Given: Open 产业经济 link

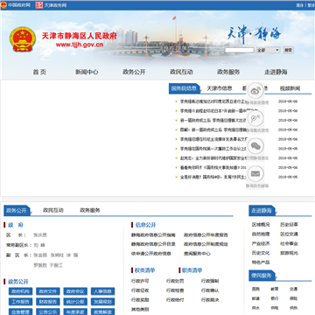Looking at the screenshot, I should coord(261,243).
